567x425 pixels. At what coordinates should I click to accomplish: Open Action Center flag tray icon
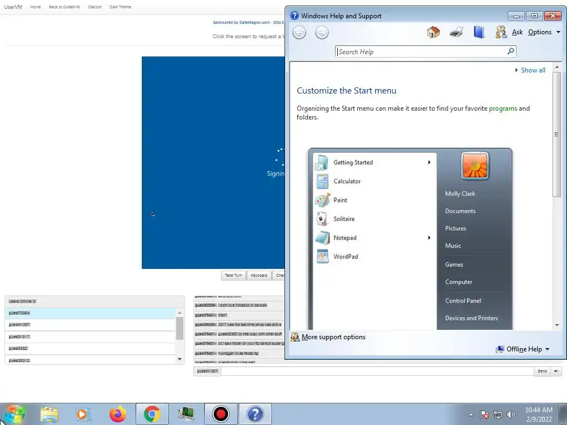(x=484, y=414)
